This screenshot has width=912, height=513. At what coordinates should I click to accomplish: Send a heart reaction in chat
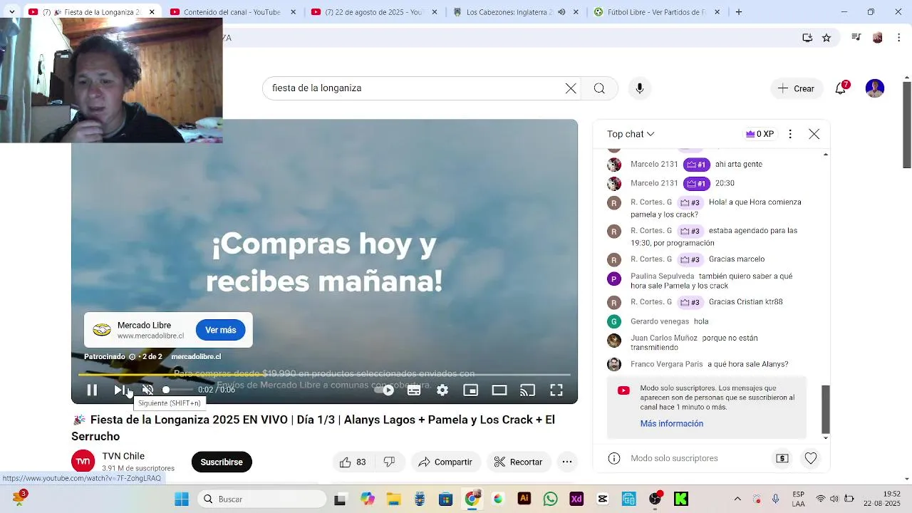(811, 458)
